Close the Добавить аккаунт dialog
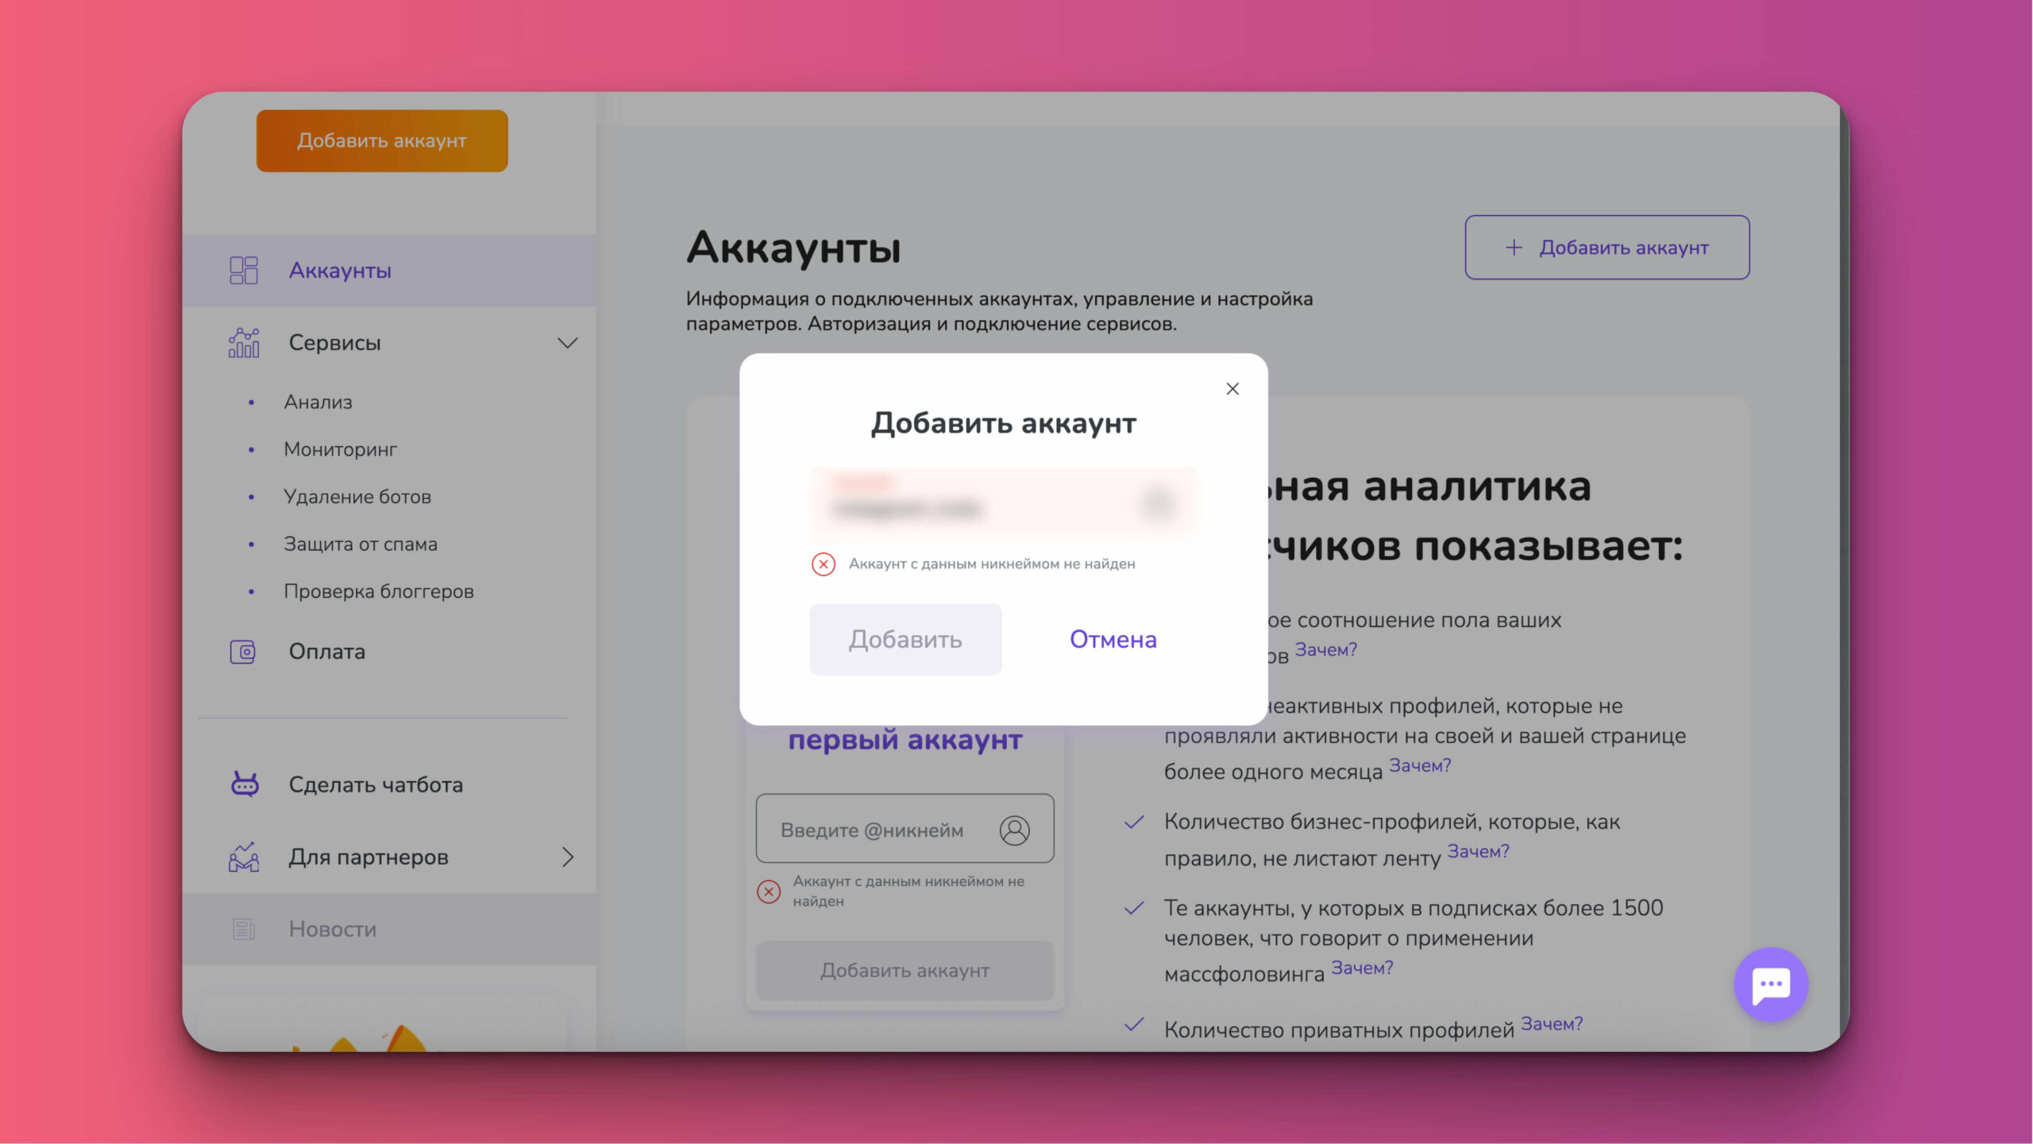 coord(1233,389)
